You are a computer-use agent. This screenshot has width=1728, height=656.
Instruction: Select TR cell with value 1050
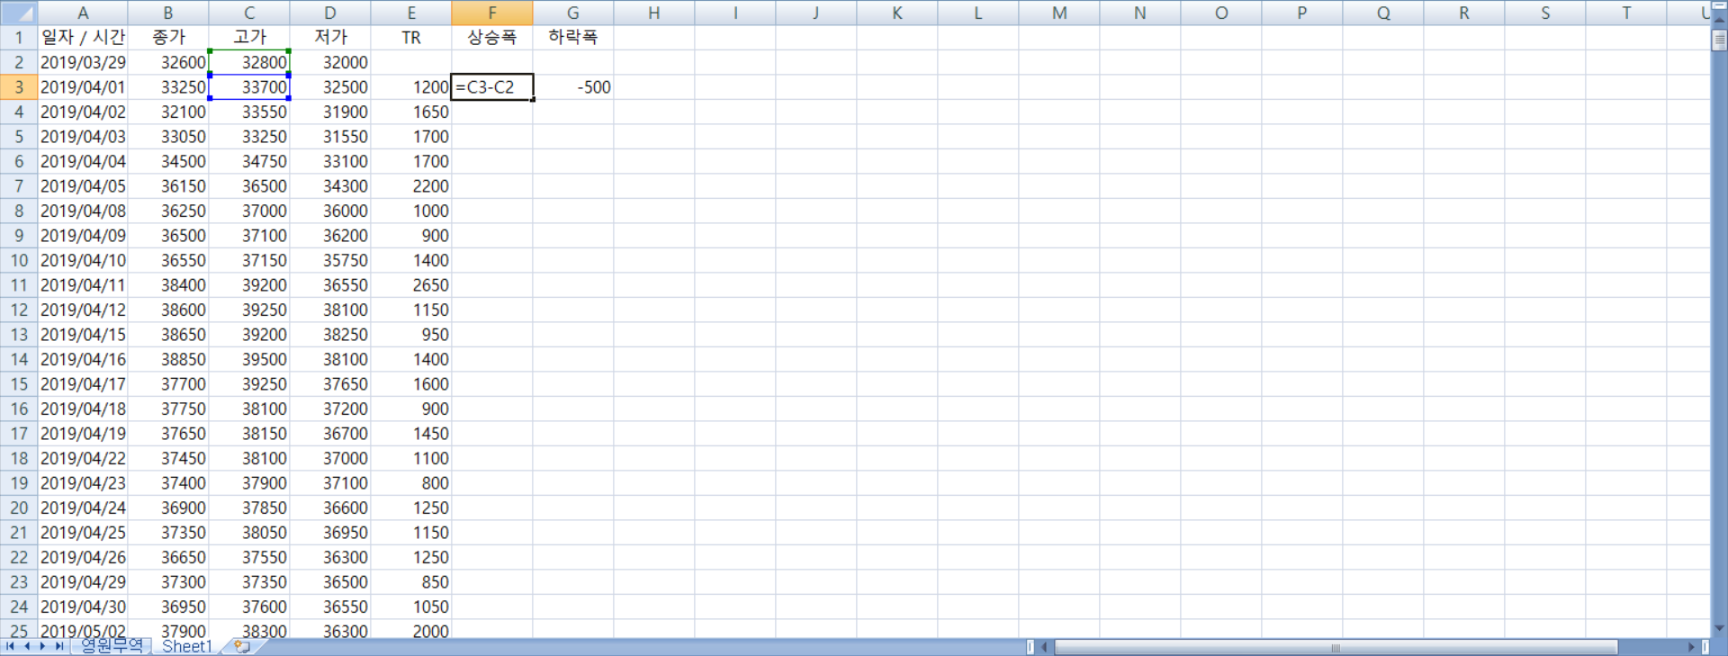411,607
